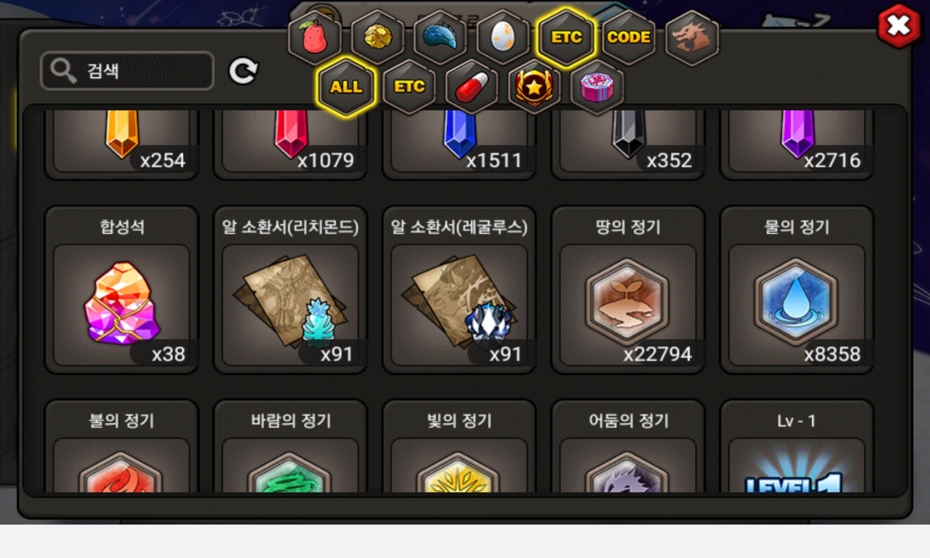Filter by red-white capsule potion items

[472, 87]
